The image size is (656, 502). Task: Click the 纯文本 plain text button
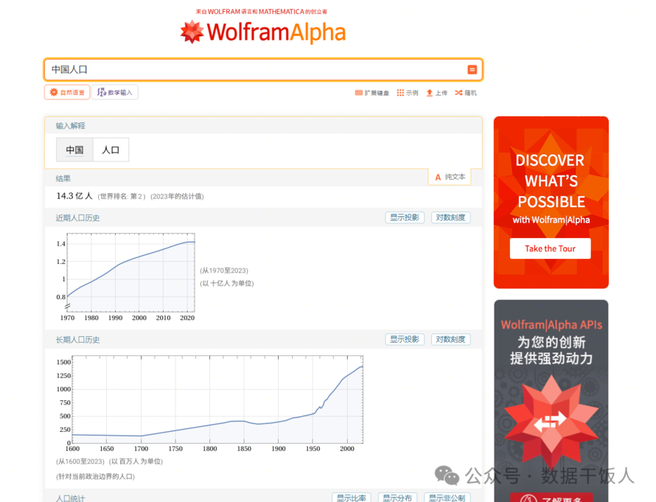click(x=450, y=177)
